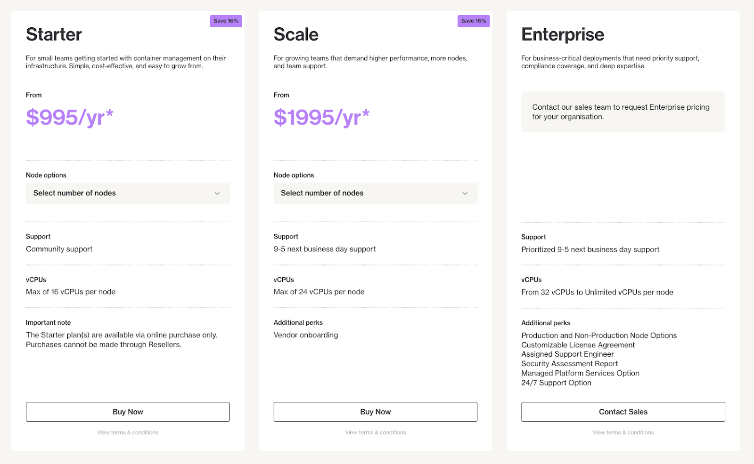Open Starter plan terms & conditions link
754x464 pixels.
(x=128, y=432)
